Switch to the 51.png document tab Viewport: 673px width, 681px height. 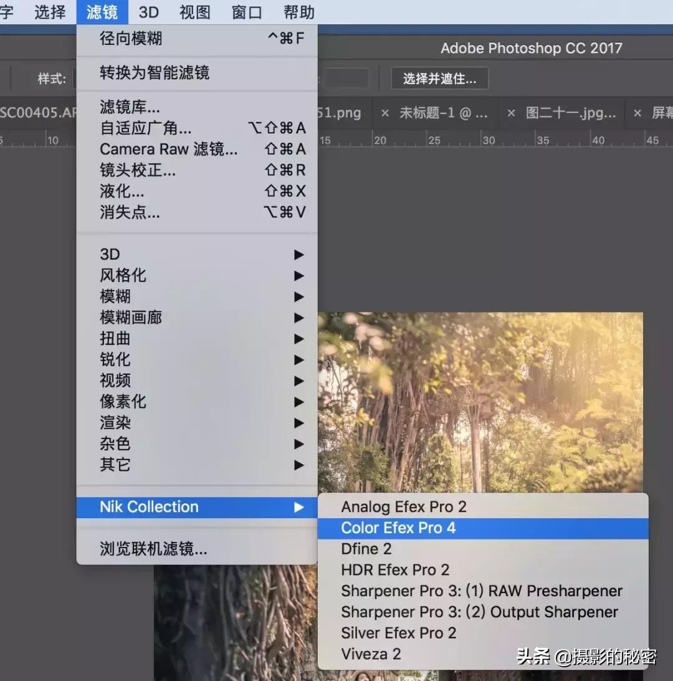[x=341, y=113]
